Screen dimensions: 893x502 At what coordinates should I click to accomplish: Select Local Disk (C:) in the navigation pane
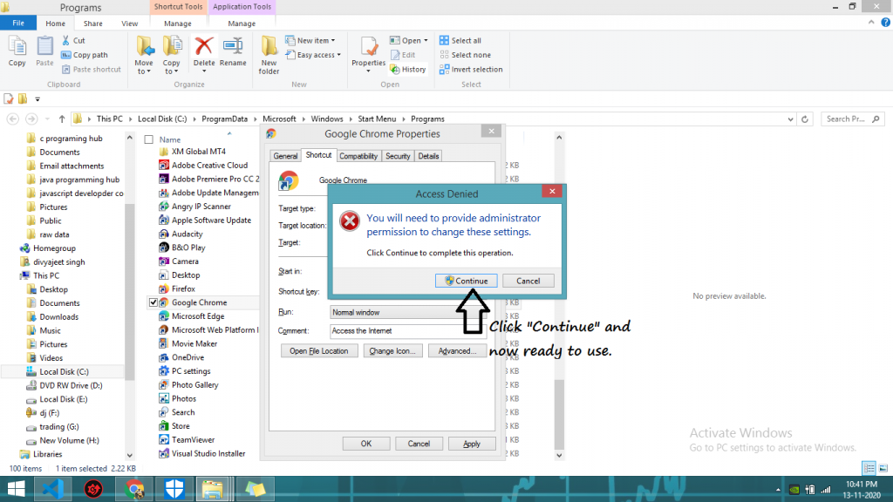[x=64, y=371]
